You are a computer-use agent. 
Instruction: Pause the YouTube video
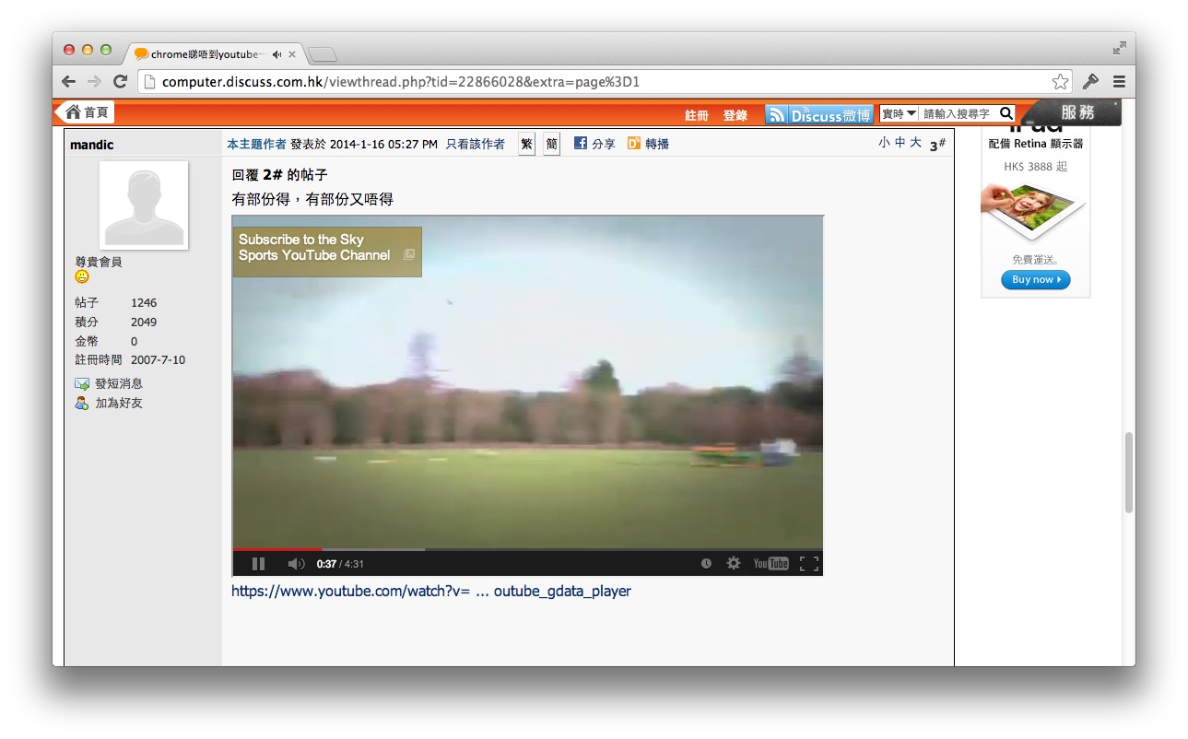click(258, 564)
